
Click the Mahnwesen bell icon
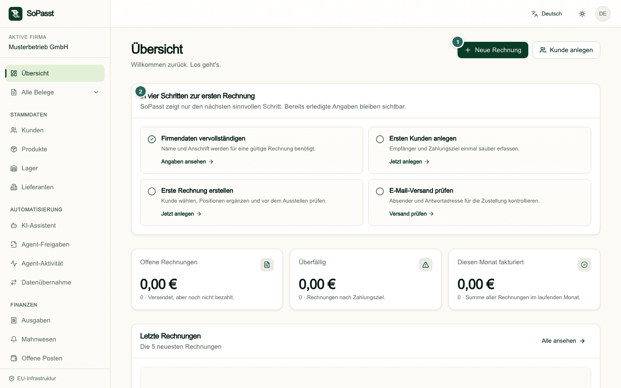14,339
